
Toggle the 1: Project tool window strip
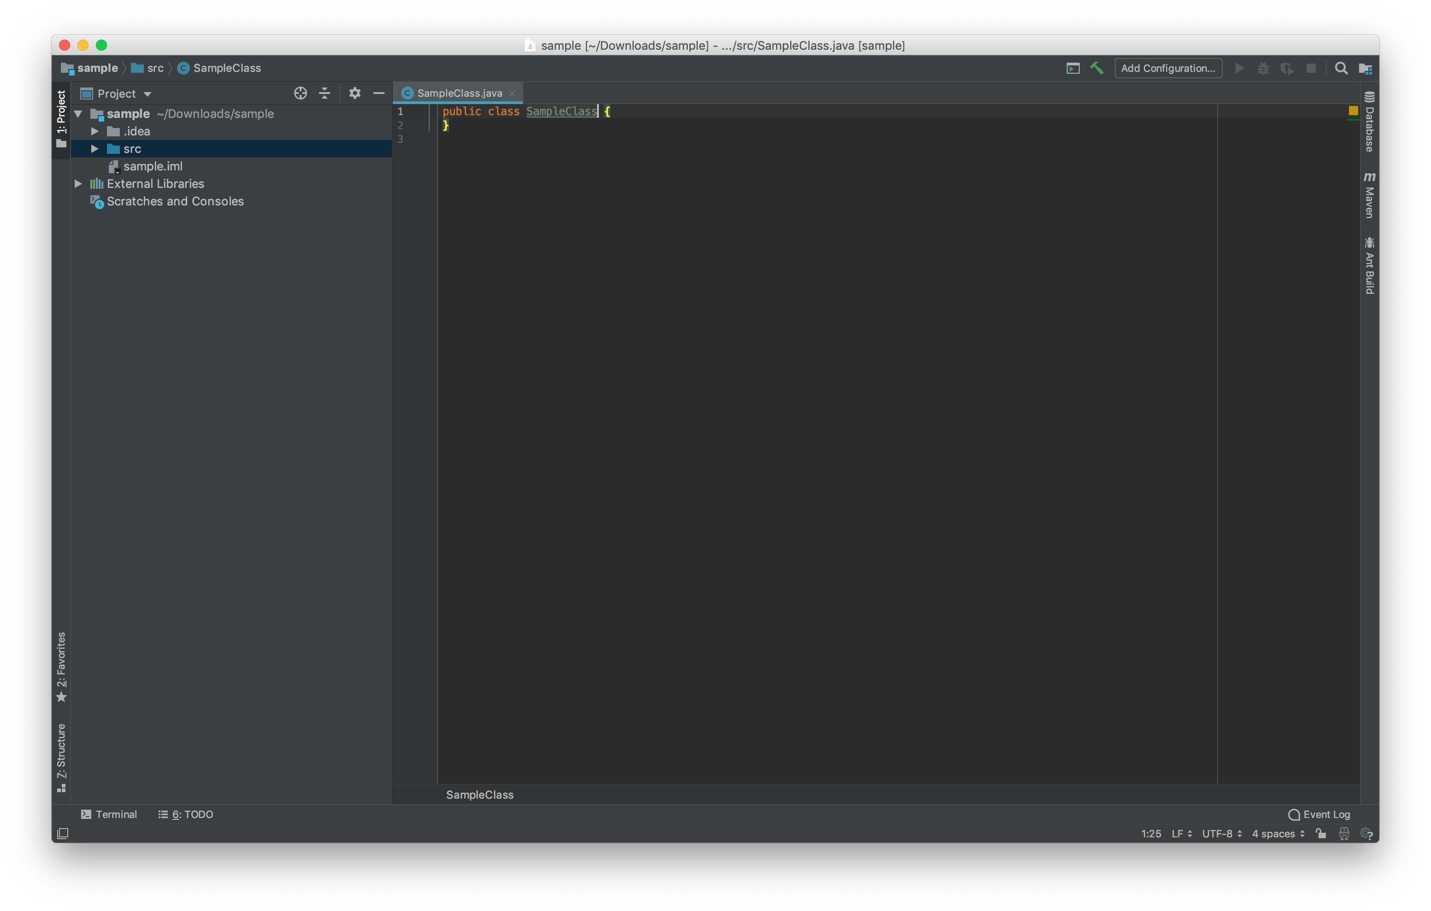click(60, 119)
